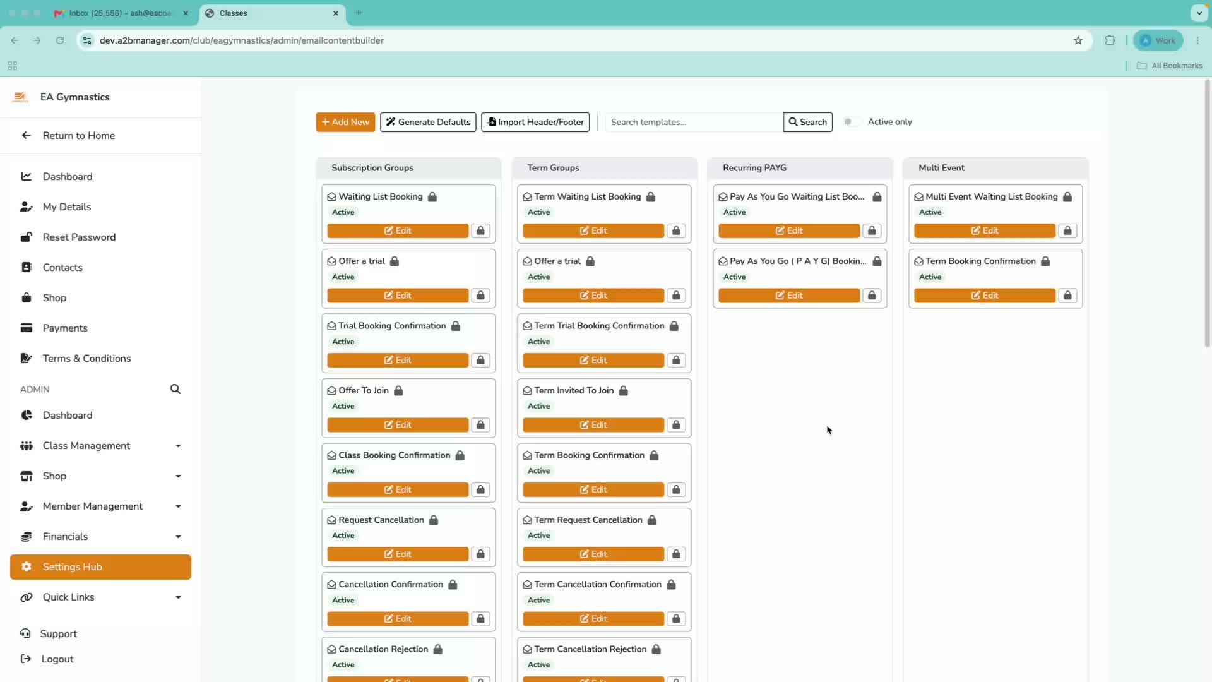The height and width of the screenshot is (682, 1212).
Task: Expand the Quick Links dropdown
Action: pos(101,597)
